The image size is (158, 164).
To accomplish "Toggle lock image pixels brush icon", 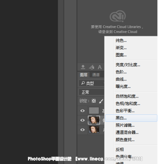I will pos(101,101).
